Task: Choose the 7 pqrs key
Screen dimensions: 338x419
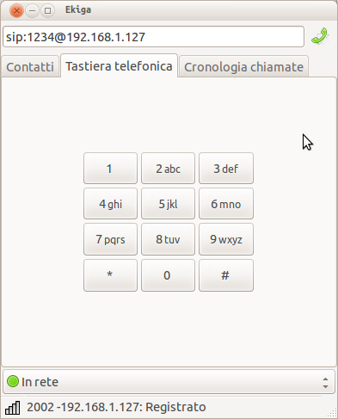Action: point(110,239)
